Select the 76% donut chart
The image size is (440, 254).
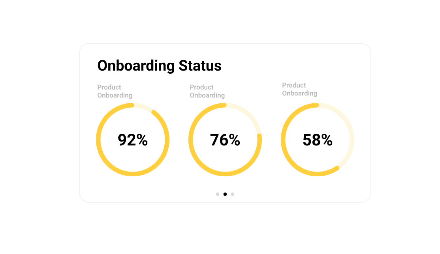click(225, 140)
